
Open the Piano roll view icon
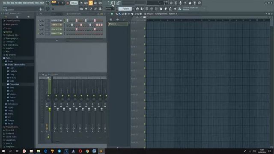point(142,9)
